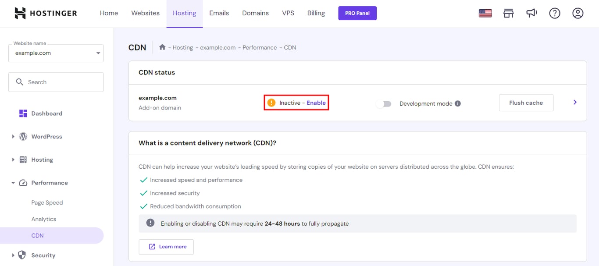Open the help question mark icon
The width and height of the screenshot is (599, 266).
[555, 13]
